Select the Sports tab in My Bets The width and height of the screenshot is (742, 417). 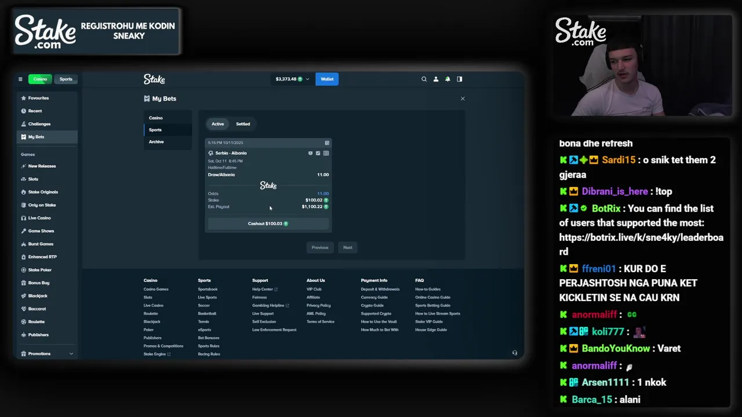[168, 130]
